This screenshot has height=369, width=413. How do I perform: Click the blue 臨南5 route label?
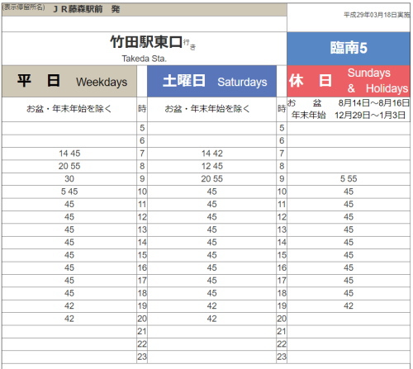[x=349, y=49]
